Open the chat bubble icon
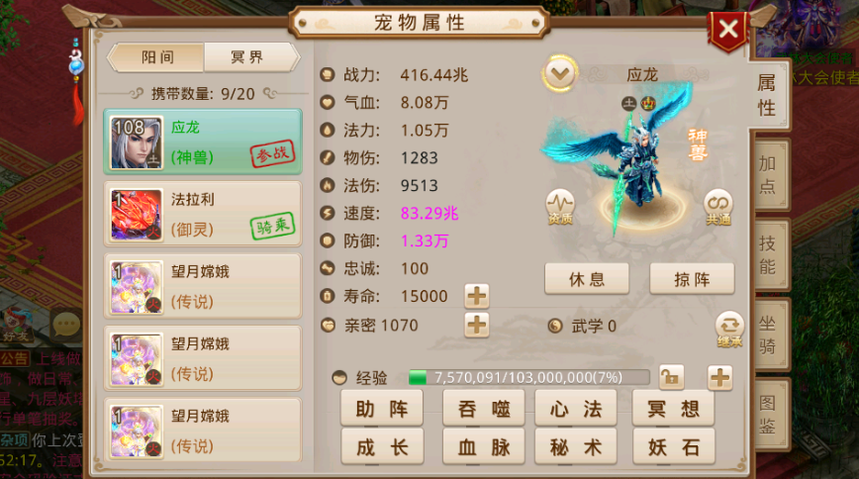The image size is (859, 479). pos(67,325)
